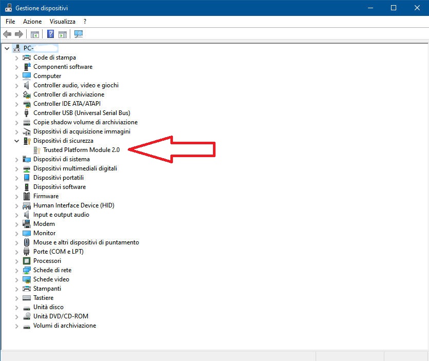Screen dimensions: 429x361
Task: Minimize the Gestione dispositivi window
Action: [371, 8]
